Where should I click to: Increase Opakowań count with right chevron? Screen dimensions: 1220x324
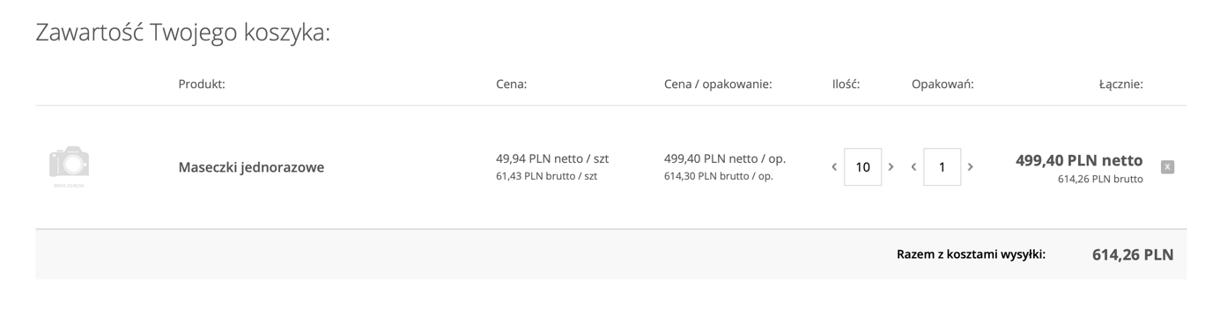pos(970,167)
